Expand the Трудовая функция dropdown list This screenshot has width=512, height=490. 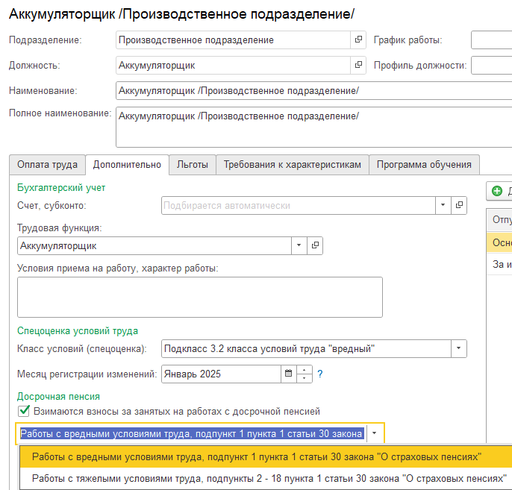299,245
